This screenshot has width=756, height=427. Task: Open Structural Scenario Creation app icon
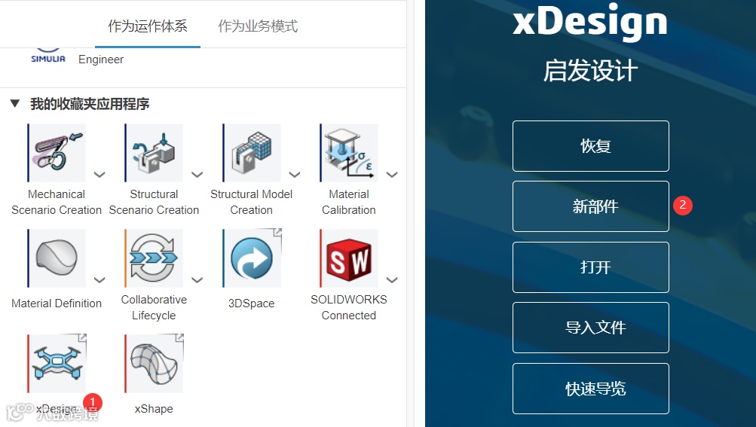click(154, 153)
